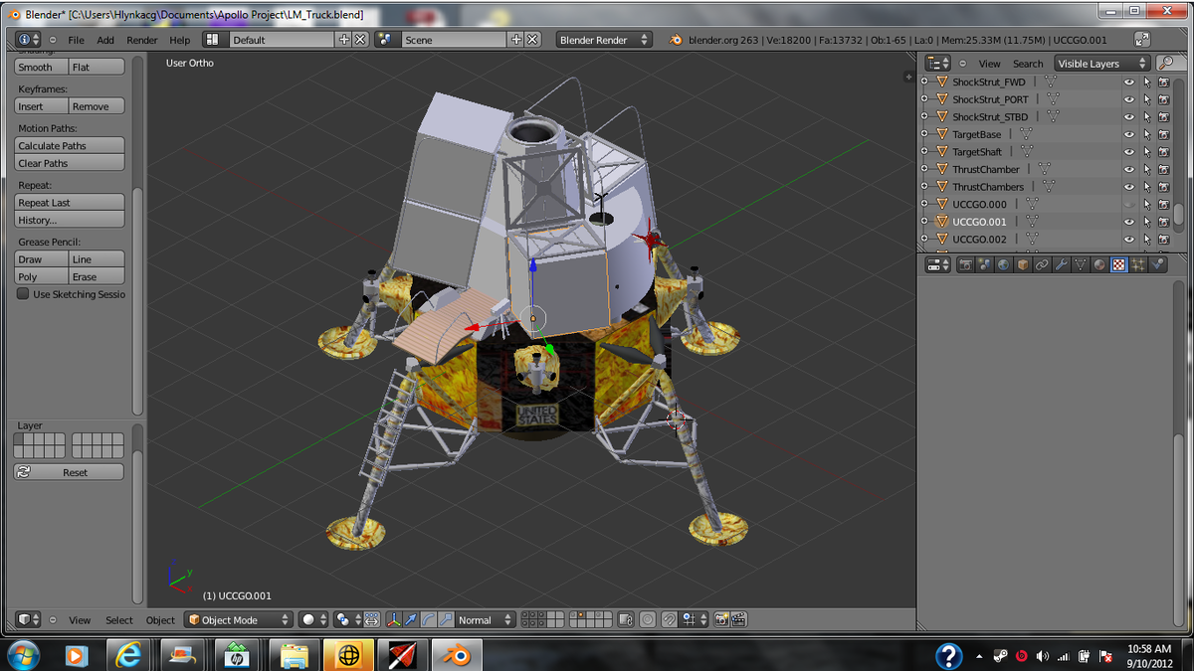Click the Repeat Last button

click(x=69, y=202)
